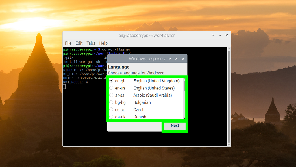Open the Edit menu

79,43
